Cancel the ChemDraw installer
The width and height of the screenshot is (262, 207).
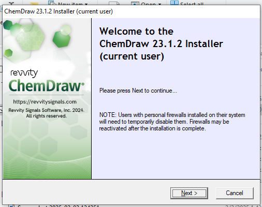tap(235, 193)
